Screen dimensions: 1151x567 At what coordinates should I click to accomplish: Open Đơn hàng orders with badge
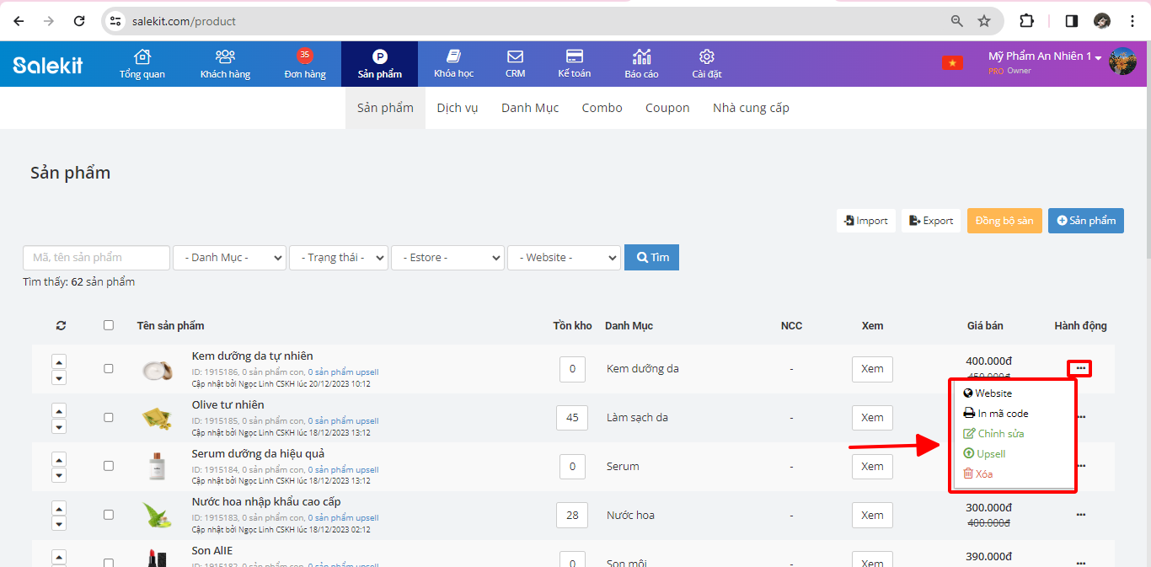pos(304,57)
